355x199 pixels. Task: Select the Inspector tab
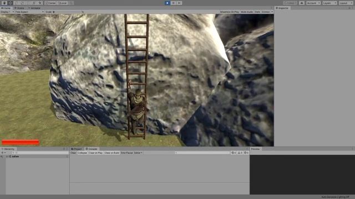click(x=282, y=8)
